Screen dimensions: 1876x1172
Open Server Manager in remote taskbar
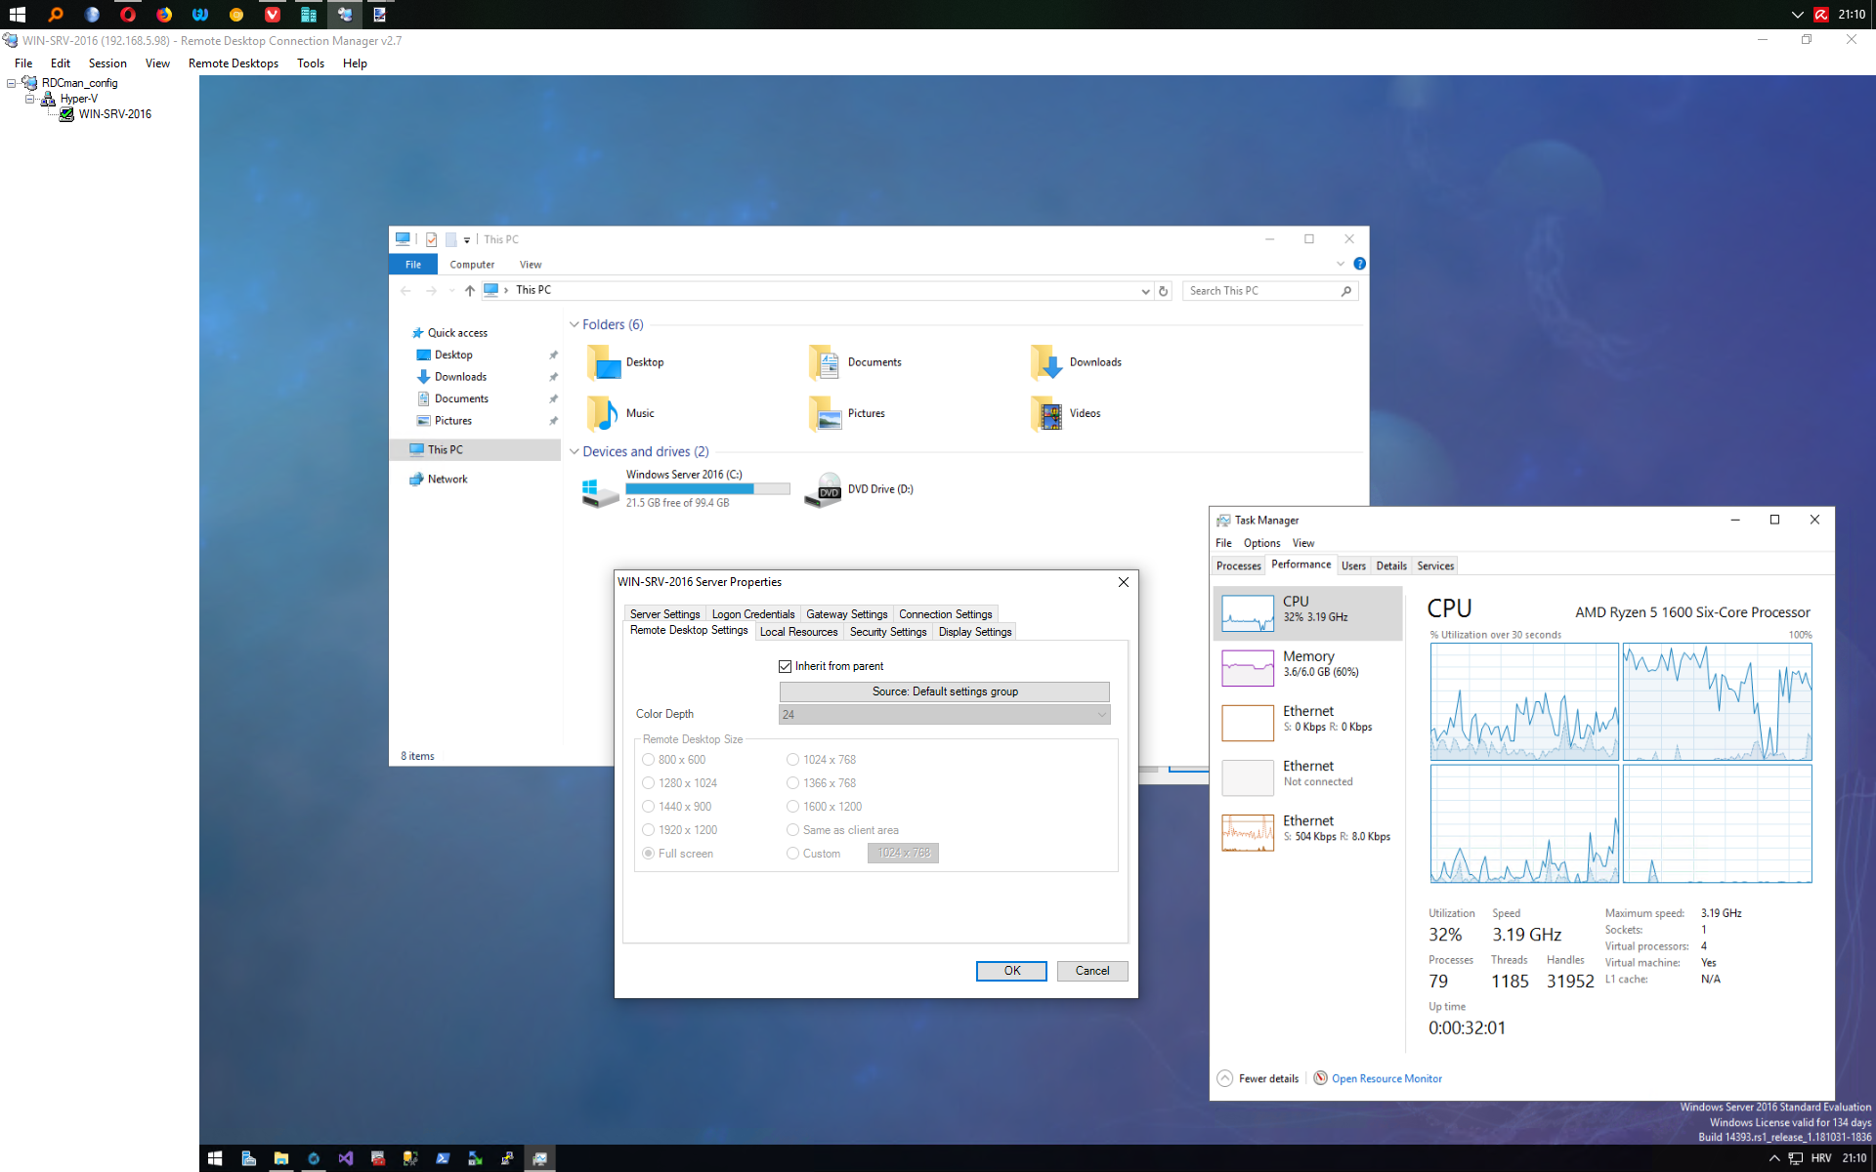[248, 1158]
